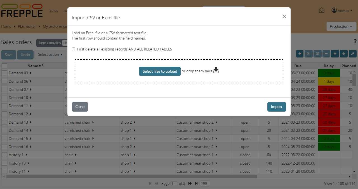Viewport: 358px width, 189px height.
Task: Click Select files to upload
Action: 160,71
